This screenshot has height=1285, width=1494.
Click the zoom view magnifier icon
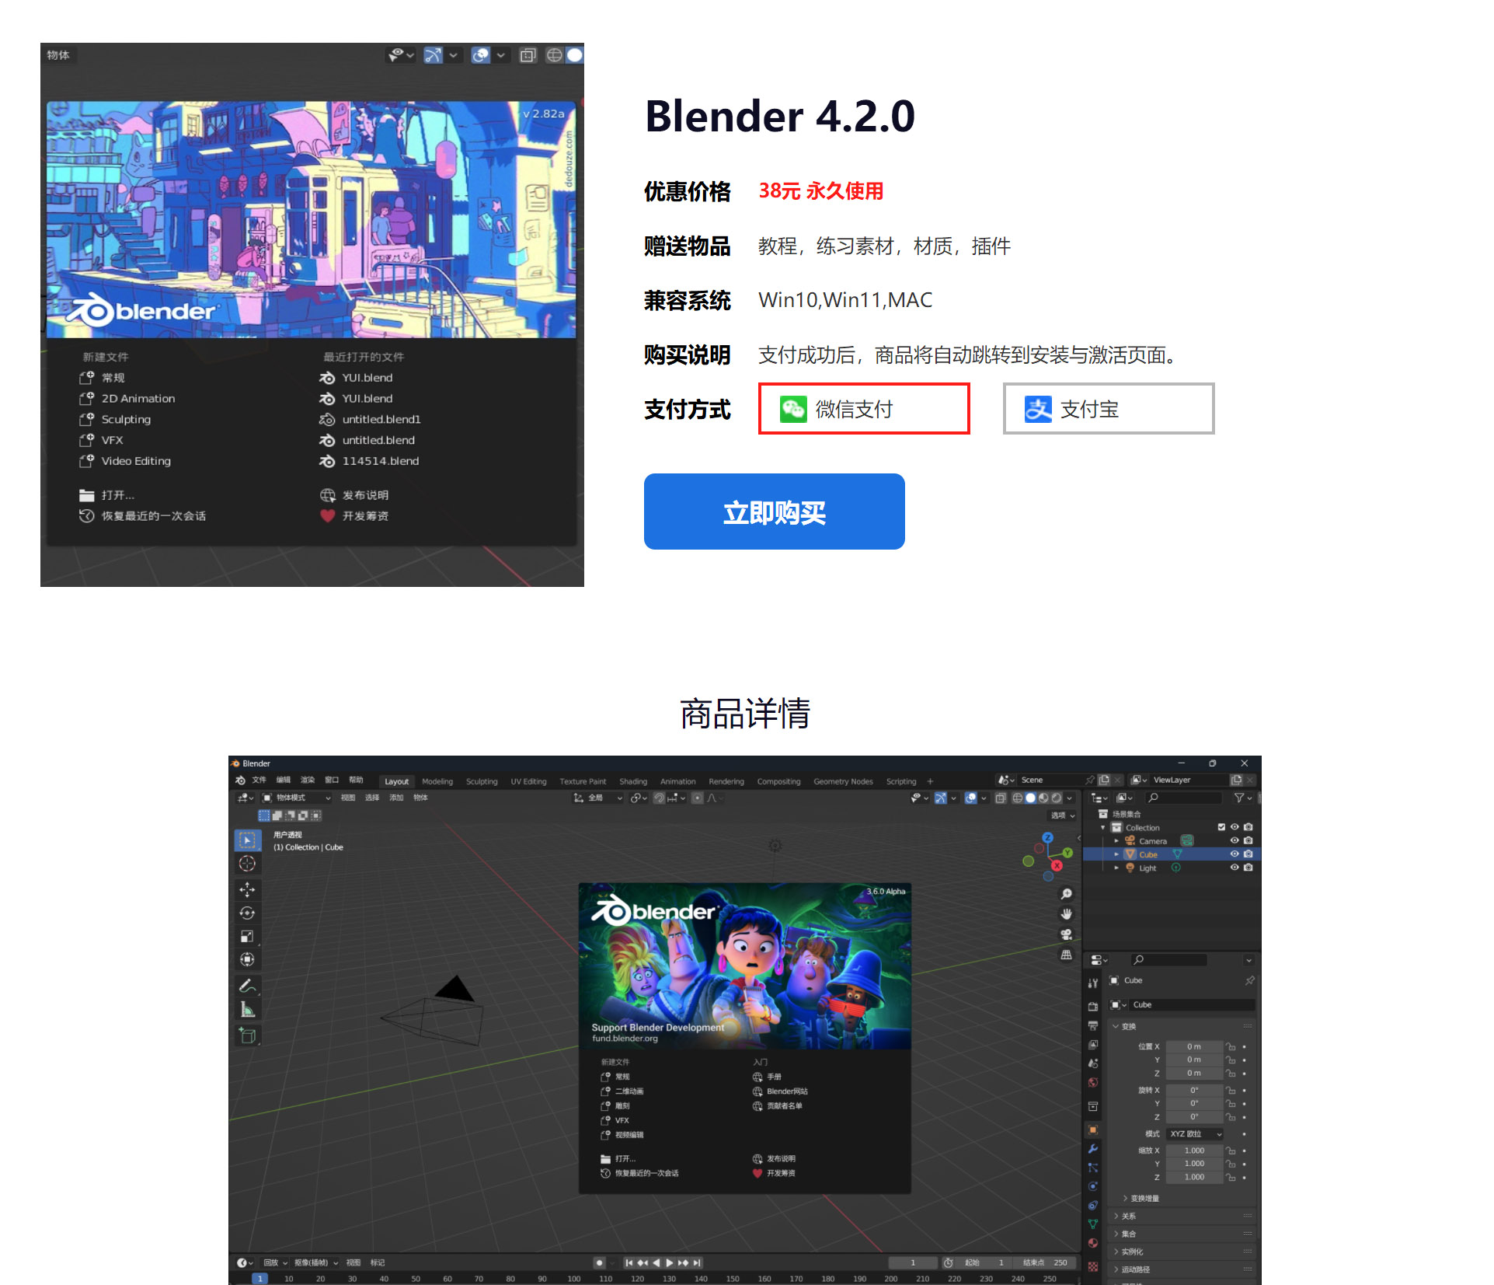click(x=1067, y=894)
